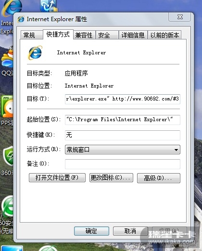Click the 取消 cancel button
This screenshot has width=202, height=251.
click(x=130, y=231)
